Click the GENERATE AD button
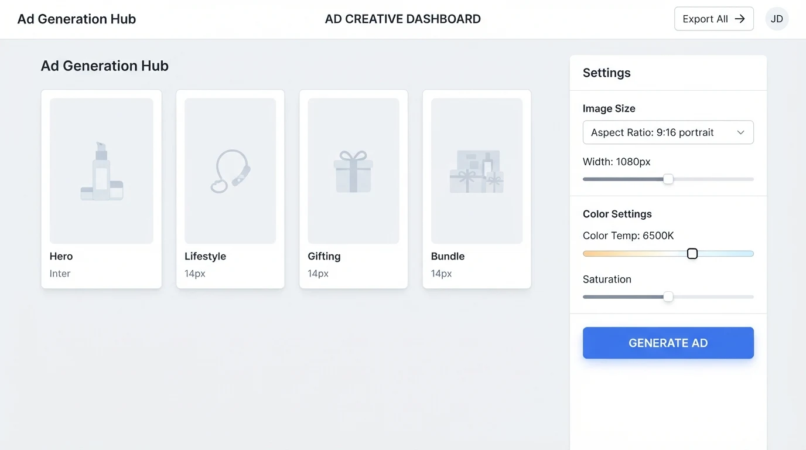Image resolution: width=806 pixels, height=450 pixels. pos(668,343)
